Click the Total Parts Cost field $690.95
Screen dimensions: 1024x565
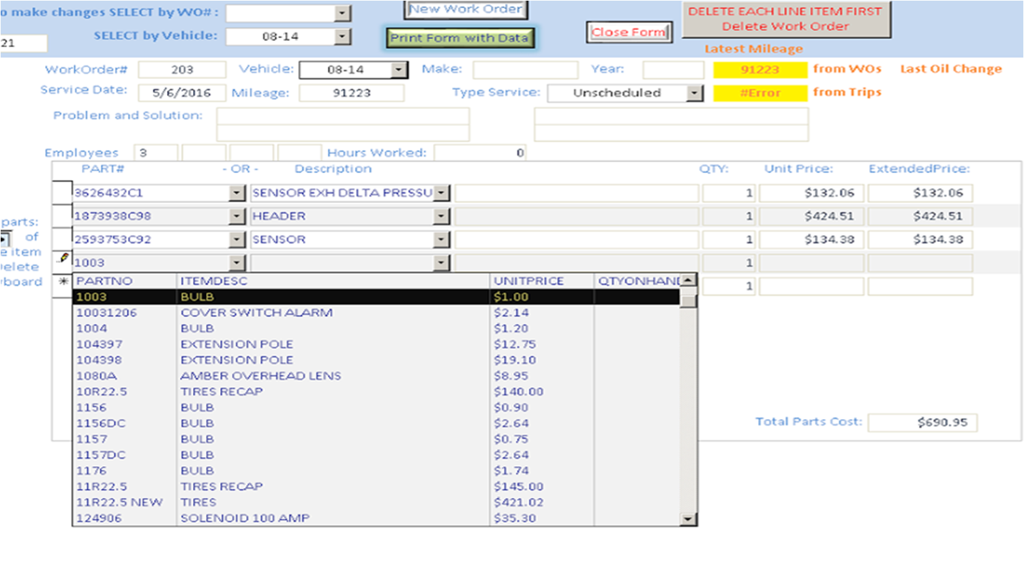pos(922,423)
